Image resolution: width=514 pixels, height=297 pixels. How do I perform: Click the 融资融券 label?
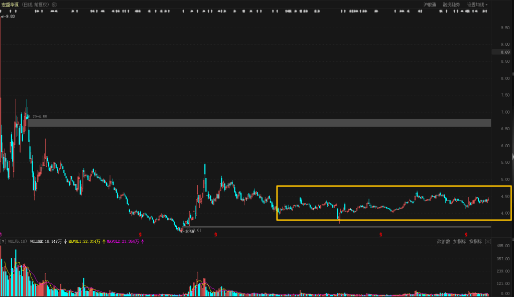point(451,5)
